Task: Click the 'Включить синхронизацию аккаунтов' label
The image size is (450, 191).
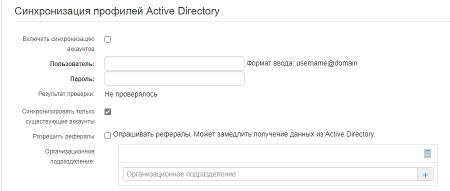Action: point(58,44)
